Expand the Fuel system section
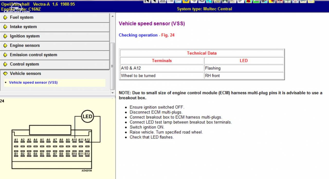Screen dimensions: 329x179 point(54,17)
